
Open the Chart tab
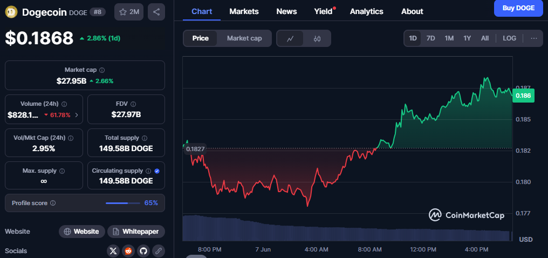coord(202,11)
